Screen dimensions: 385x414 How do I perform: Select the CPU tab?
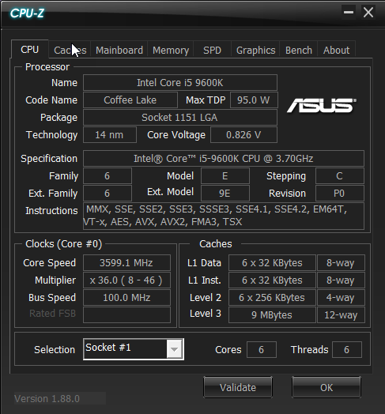(29, 49)
